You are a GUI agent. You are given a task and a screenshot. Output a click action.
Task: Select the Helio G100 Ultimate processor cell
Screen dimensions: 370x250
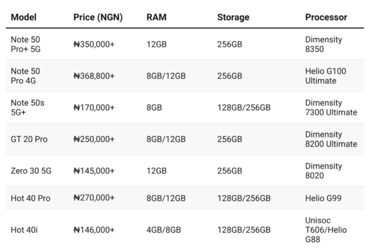coord(325,75)
